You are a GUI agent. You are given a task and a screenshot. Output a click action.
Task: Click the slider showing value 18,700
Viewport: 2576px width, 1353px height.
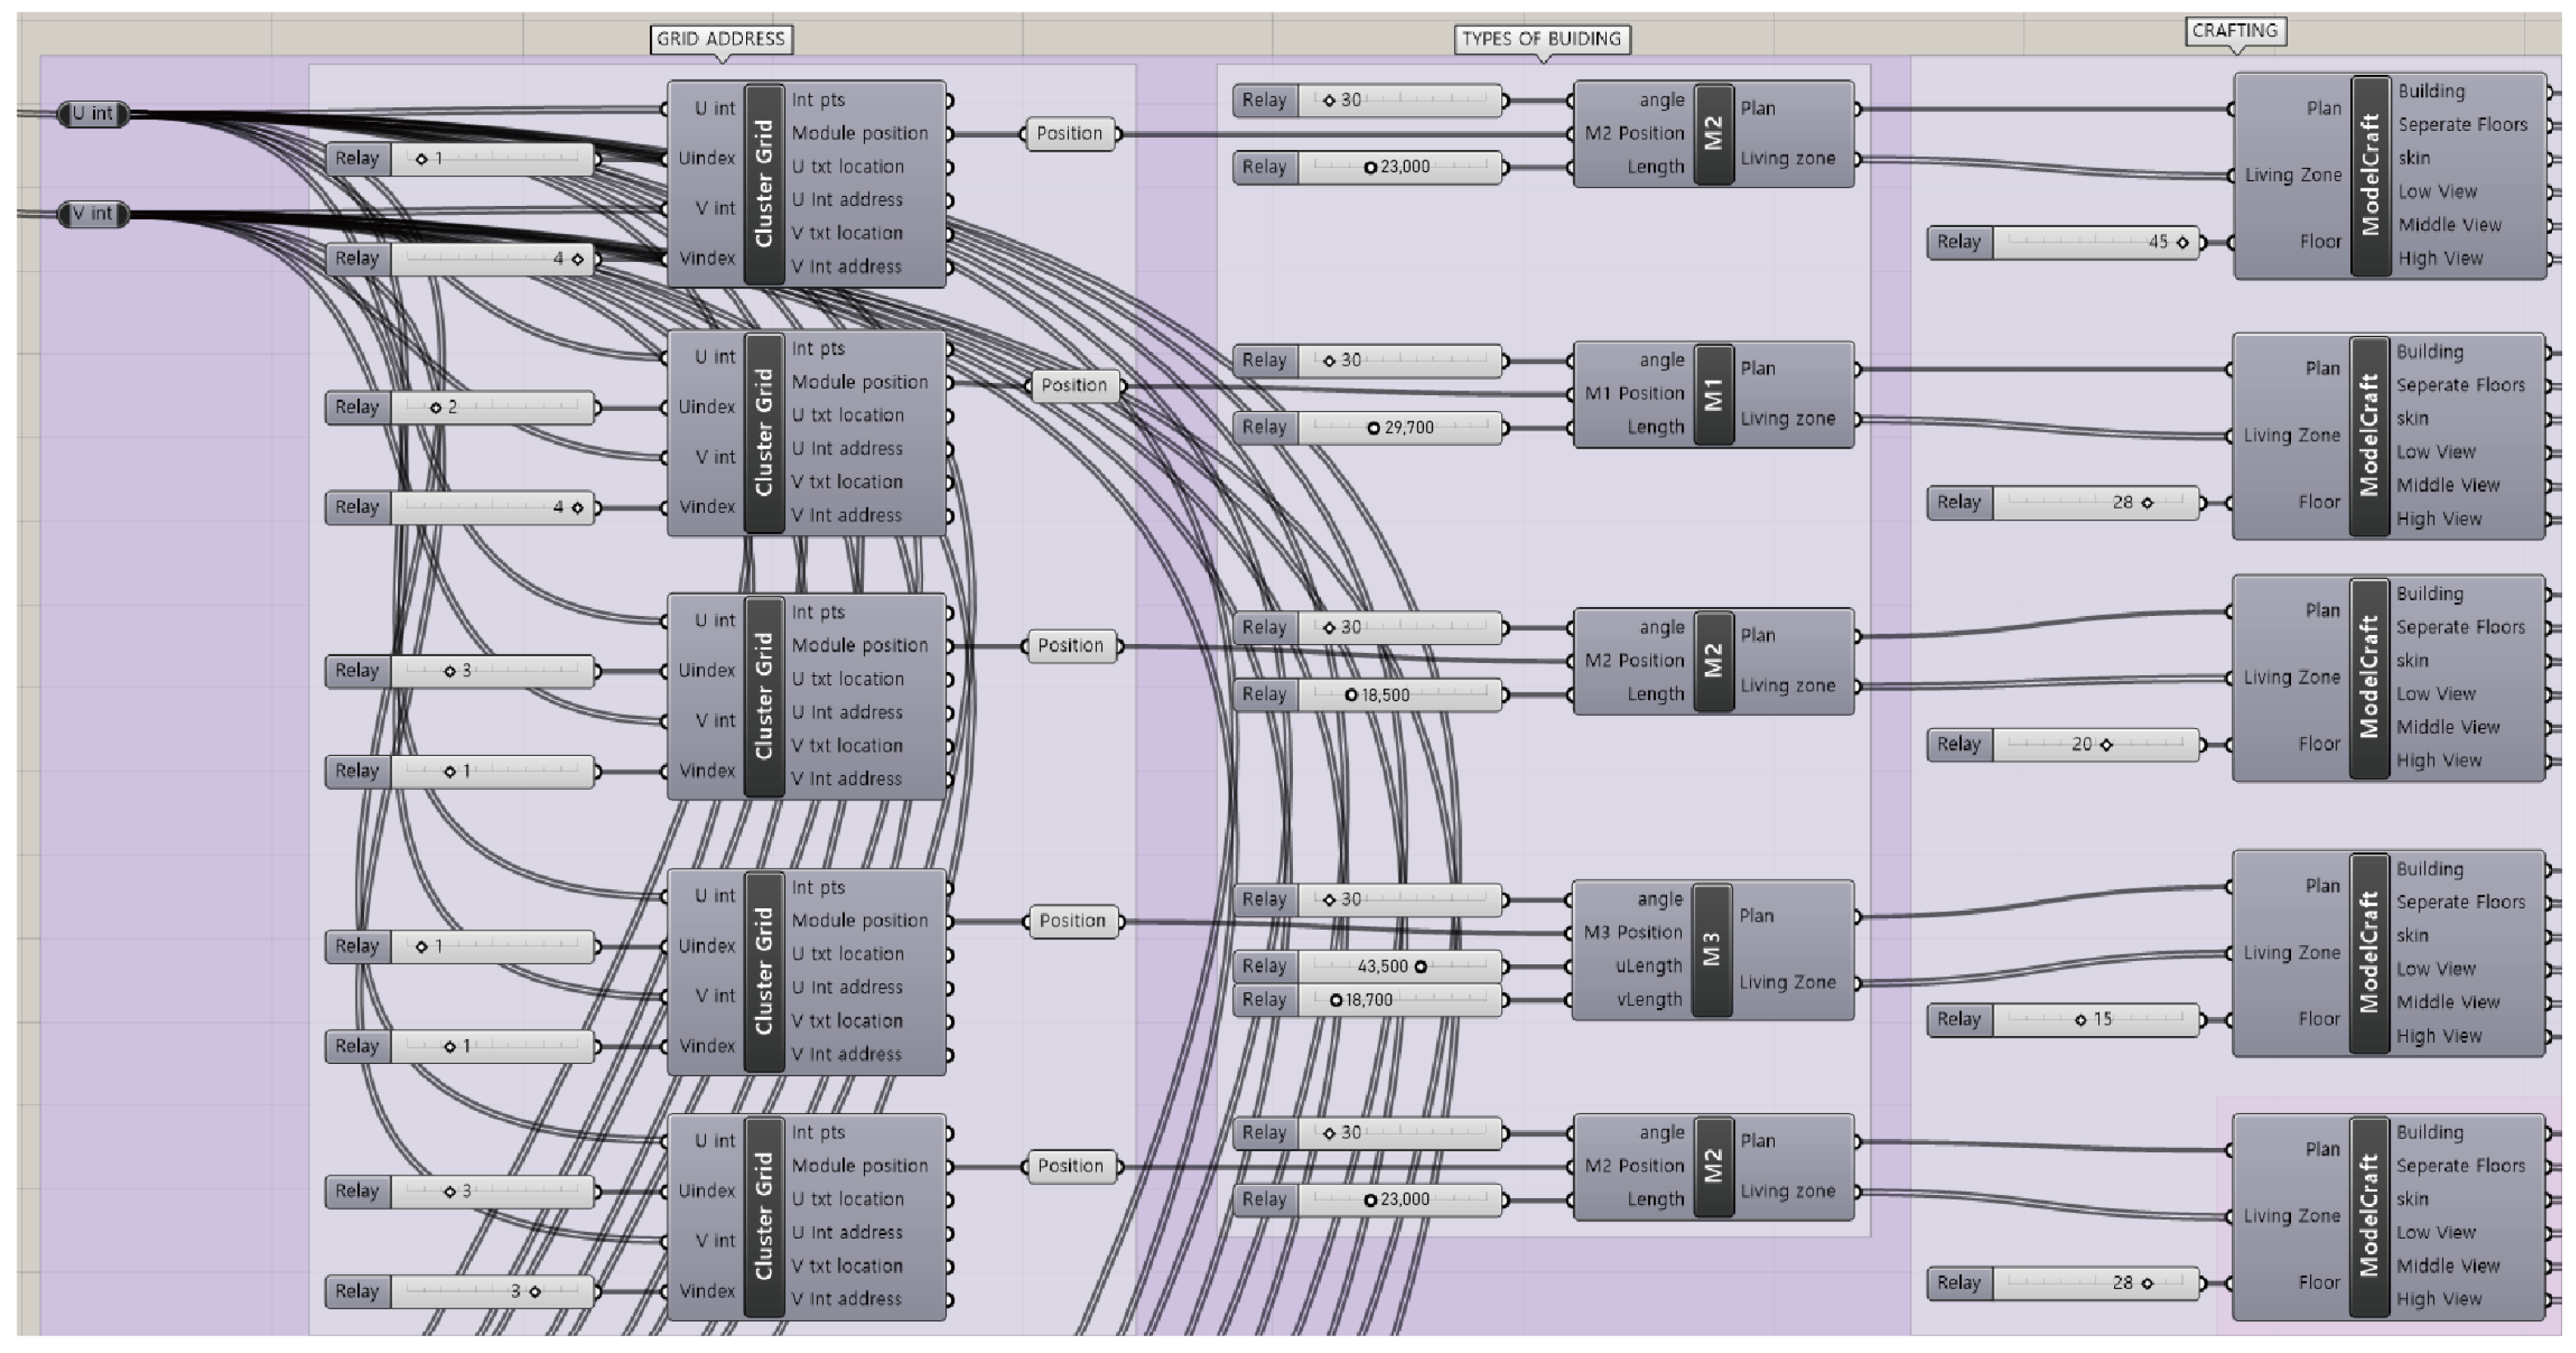1399,1000
